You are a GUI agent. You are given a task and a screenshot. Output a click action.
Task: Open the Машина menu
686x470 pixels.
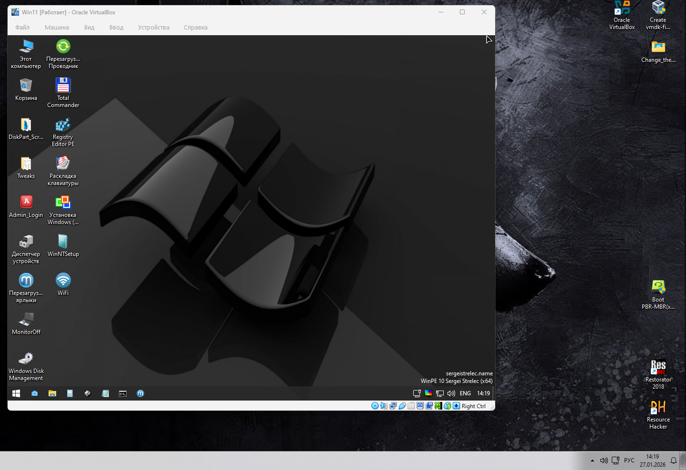coord(57,28)
